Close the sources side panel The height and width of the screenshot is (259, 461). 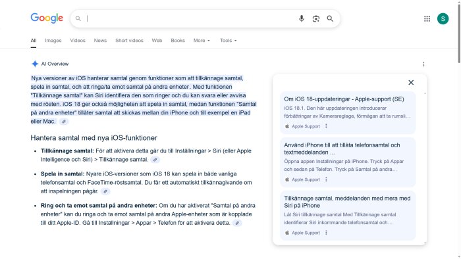[411, 82]
